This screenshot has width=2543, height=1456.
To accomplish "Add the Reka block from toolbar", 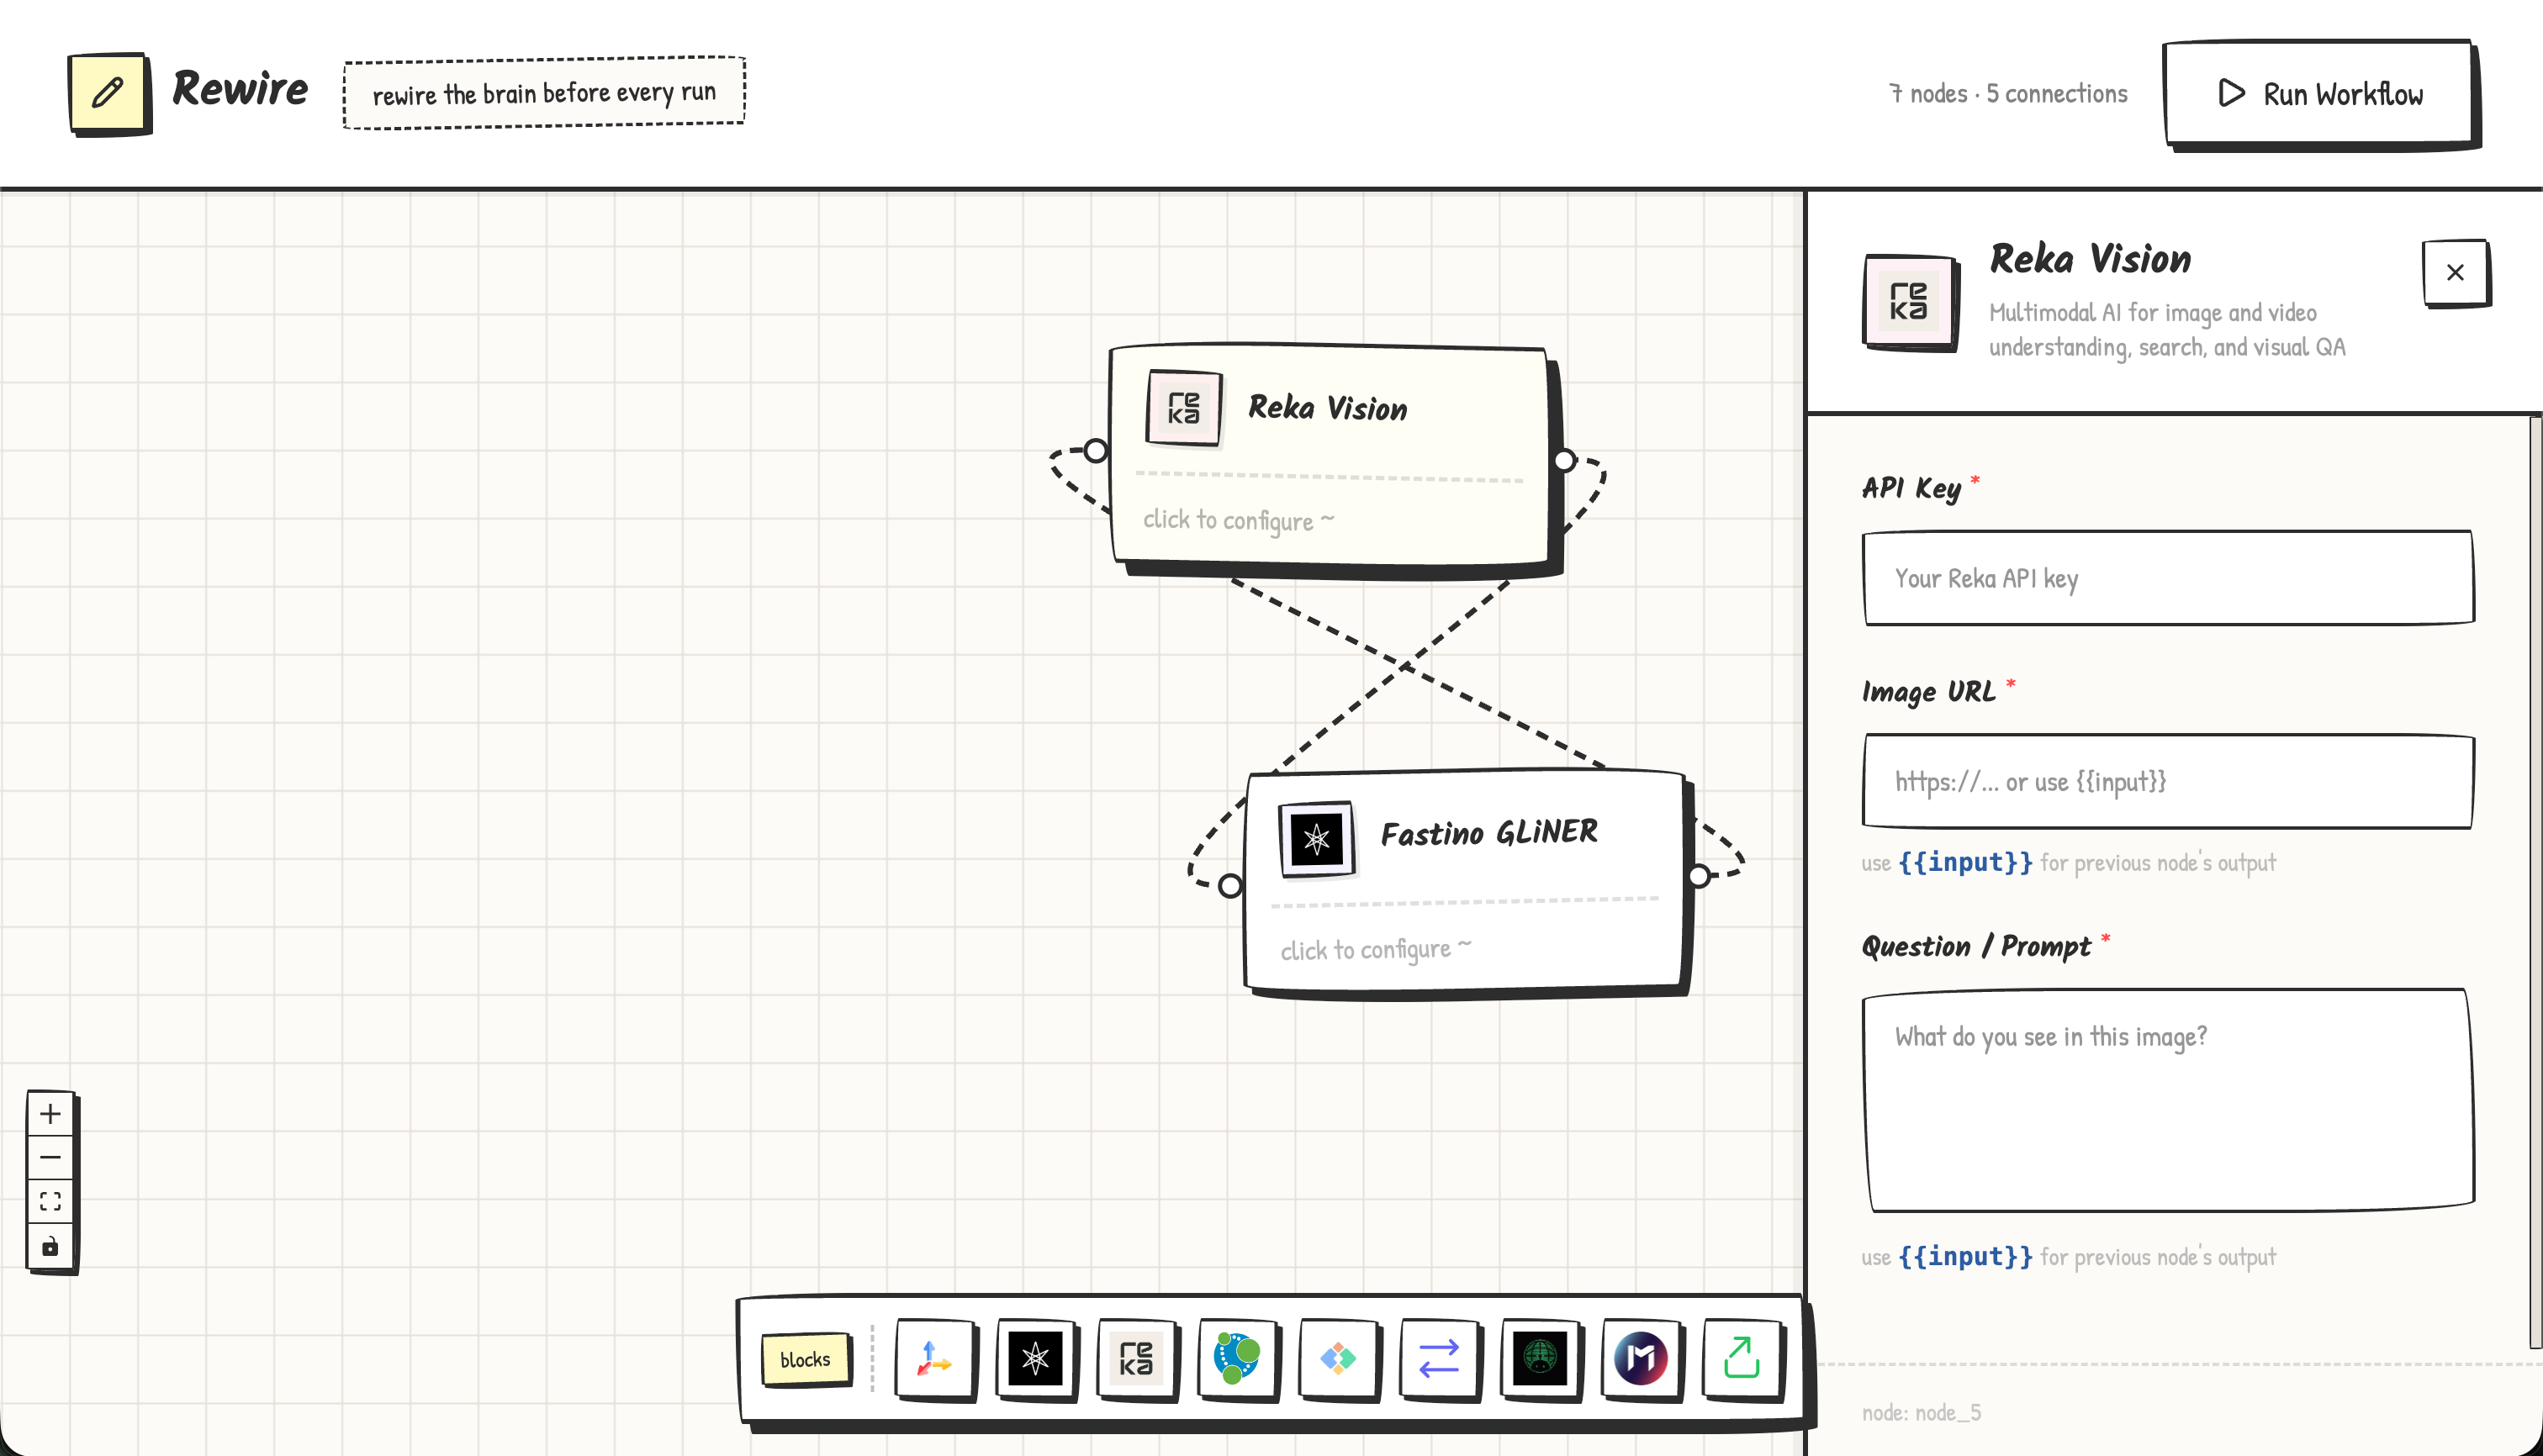I will click(x=1136, y=1358).
